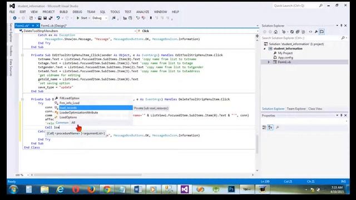The image size is (356, 200).
Task: Open the PROJECT menu
Action: [48, 12]
